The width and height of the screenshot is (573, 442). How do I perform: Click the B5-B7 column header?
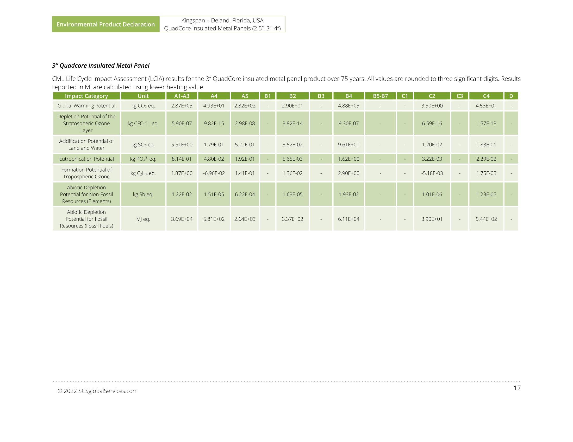(381, 96)
